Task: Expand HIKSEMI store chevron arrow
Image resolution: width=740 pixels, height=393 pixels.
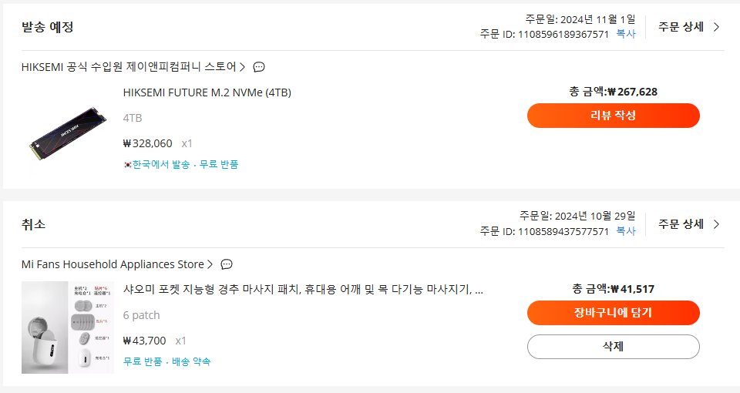Action: tap(242, 67)
